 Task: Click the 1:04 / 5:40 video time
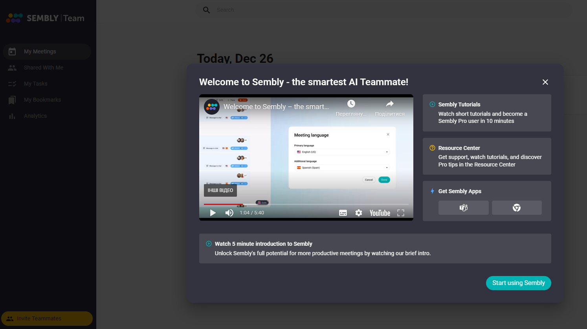tap(252, 213)
